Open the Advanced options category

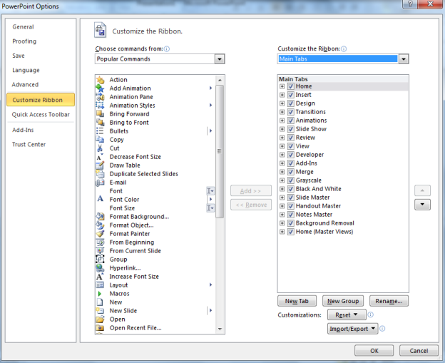tap(25, 85)
